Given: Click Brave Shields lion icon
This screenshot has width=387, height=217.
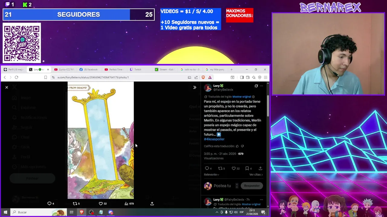Looking at the screenshot, I should (203, 77).
